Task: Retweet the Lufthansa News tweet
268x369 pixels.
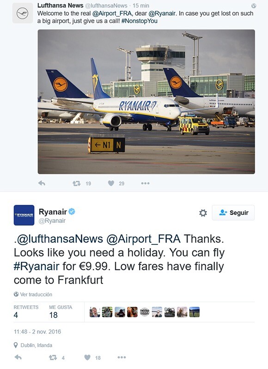Action: (77, 183)
